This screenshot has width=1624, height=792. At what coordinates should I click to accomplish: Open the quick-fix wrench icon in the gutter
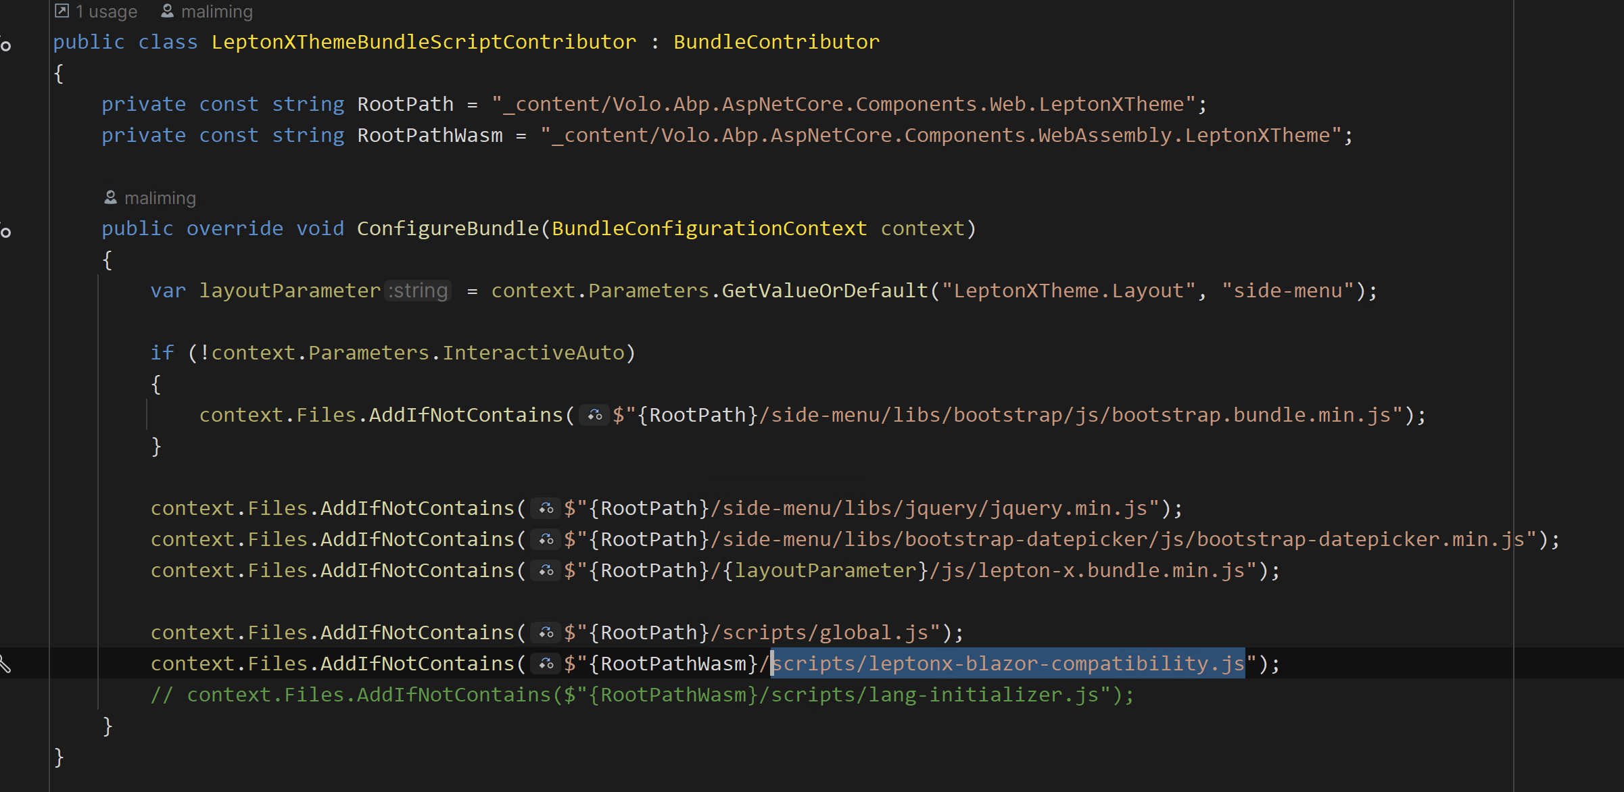point(5,664)
